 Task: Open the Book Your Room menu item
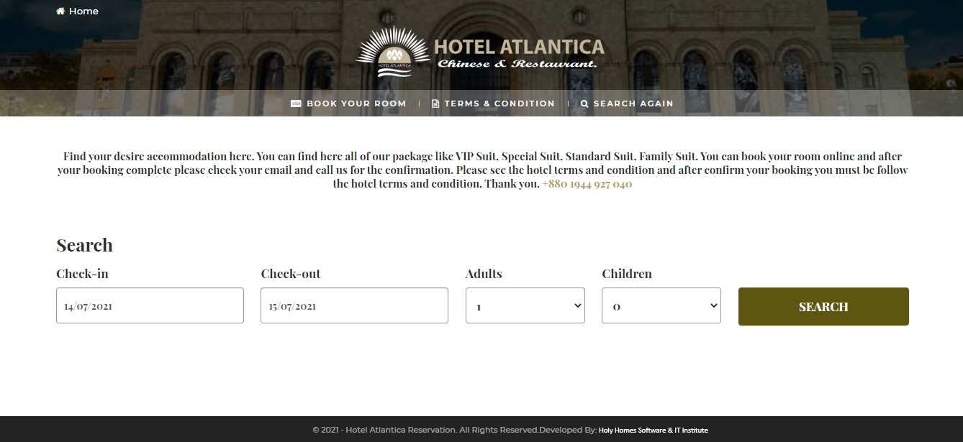356,103
